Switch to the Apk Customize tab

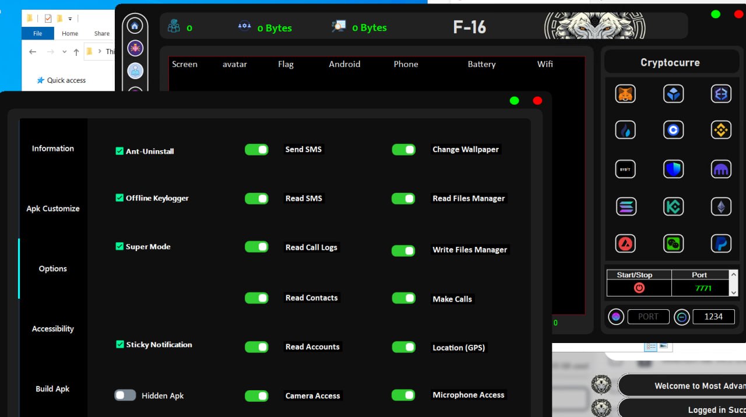[x=53, y=208]
